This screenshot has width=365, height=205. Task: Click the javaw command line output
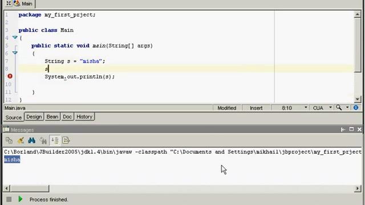click(182, 152)
